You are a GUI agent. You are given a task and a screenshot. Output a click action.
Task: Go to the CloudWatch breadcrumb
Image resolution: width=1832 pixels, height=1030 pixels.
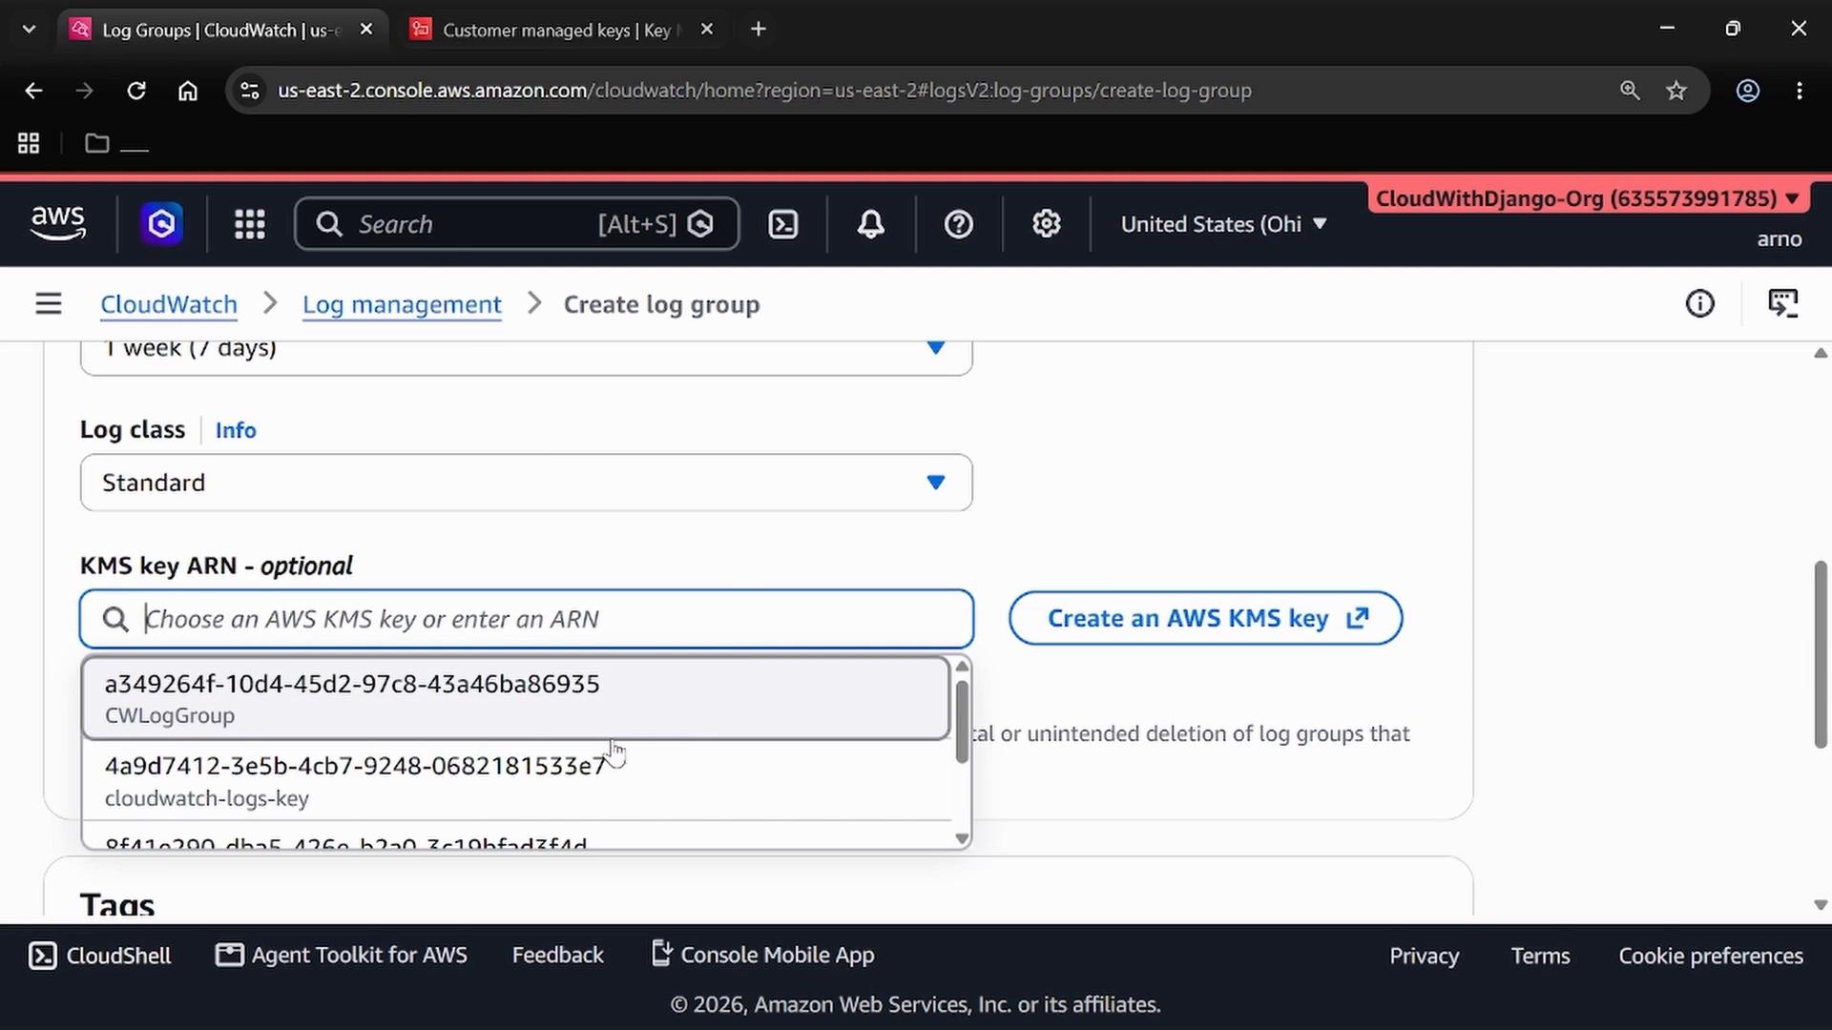click(169, 304)
